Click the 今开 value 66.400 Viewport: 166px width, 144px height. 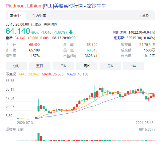point(34,45)
